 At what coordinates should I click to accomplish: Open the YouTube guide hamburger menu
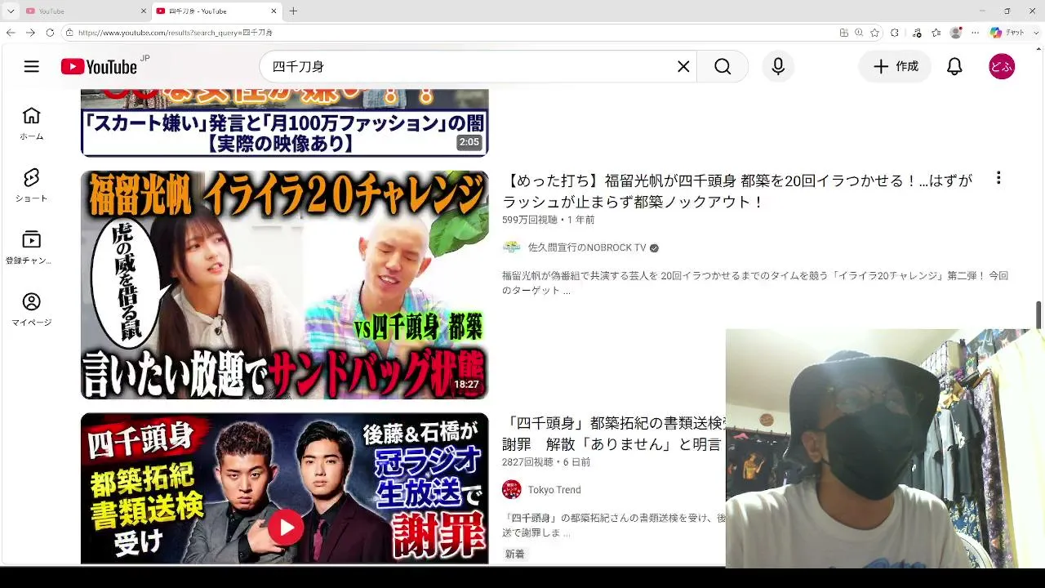[32, 67]
